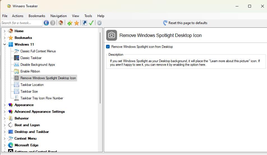Open the Tools menu
The width and height of the screenshot is (267, 155).
88,16
